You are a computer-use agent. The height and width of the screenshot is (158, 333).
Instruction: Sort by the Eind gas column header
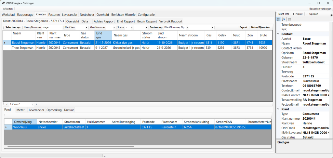(x=103, y=35)
